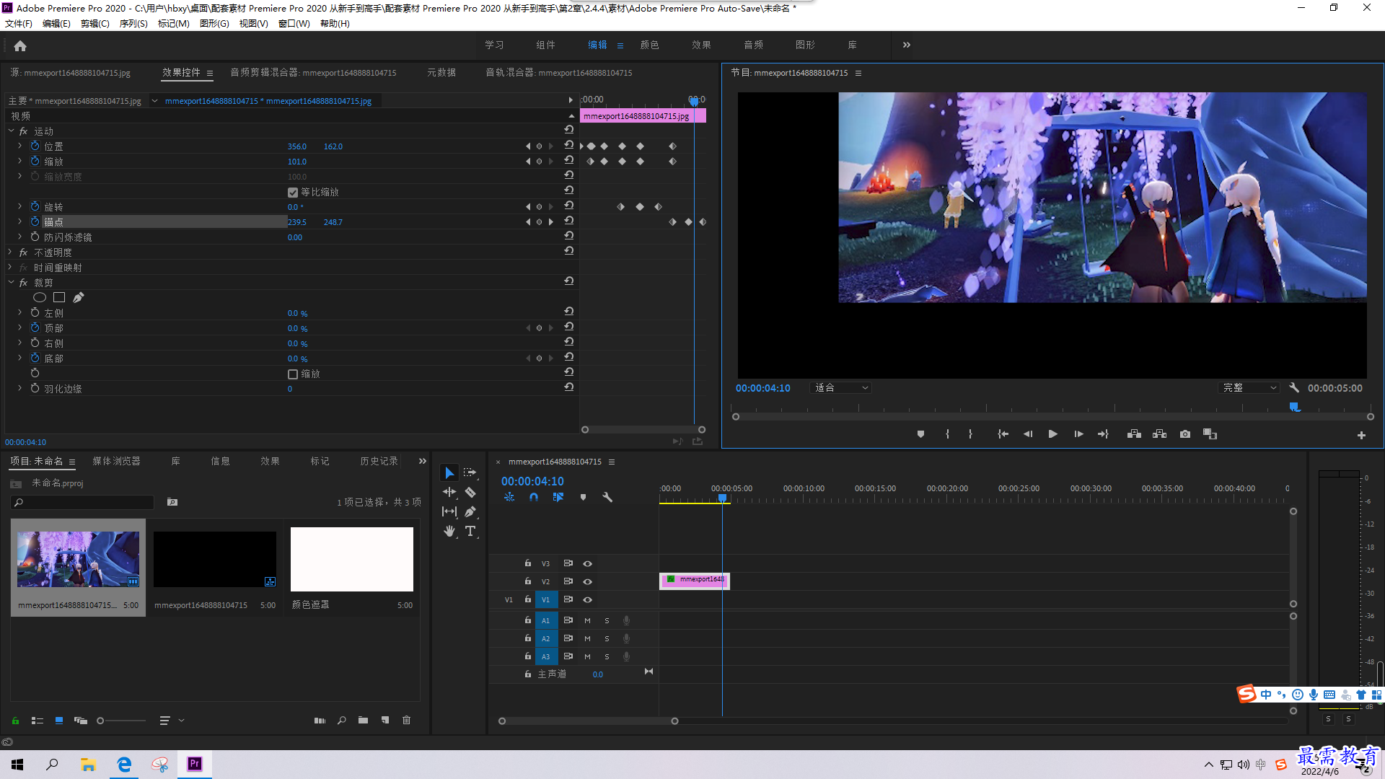Switch project panel to list view
The image size is (1385, 779).
38,720
